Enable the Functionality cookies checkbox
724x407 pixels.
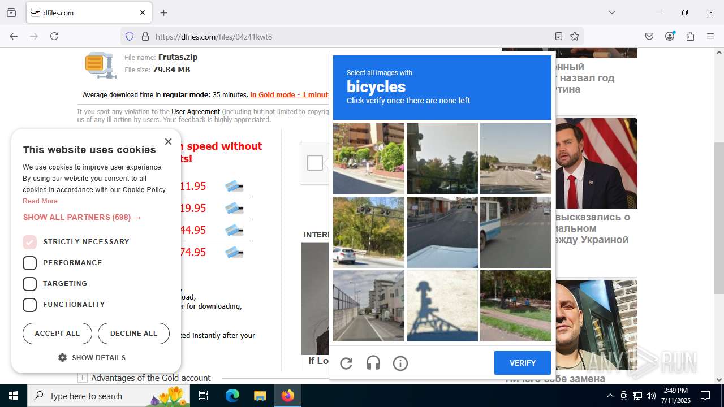click(29, 305)
